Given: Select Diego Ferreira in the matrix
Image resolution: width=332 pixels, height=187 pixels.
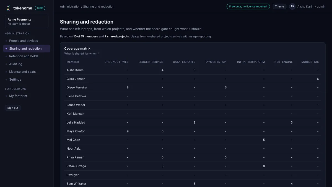Looking at the screenshot, I should pos(77,88).
